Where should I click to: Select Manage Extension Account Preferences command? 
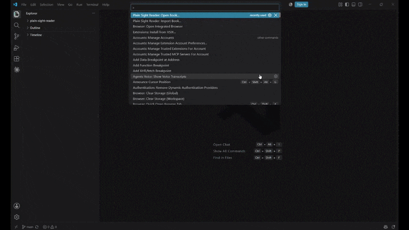(206, 43)
